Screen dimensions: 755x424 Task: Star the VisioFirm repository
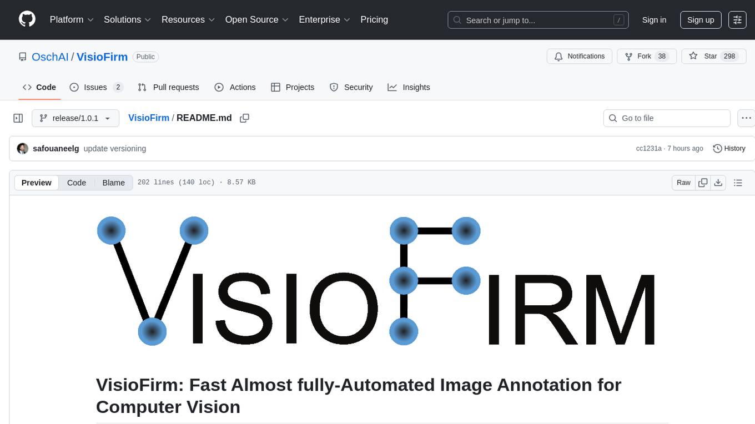(713, 56)
